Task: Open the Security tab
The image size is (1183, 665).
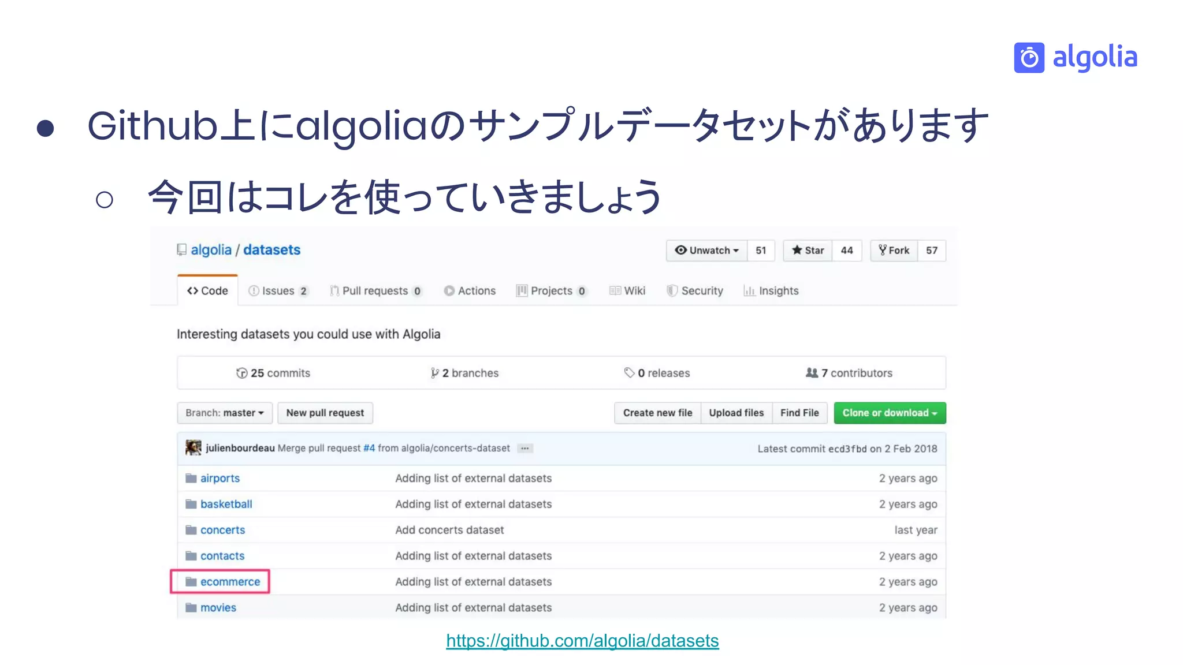Action: coord(695,291)
